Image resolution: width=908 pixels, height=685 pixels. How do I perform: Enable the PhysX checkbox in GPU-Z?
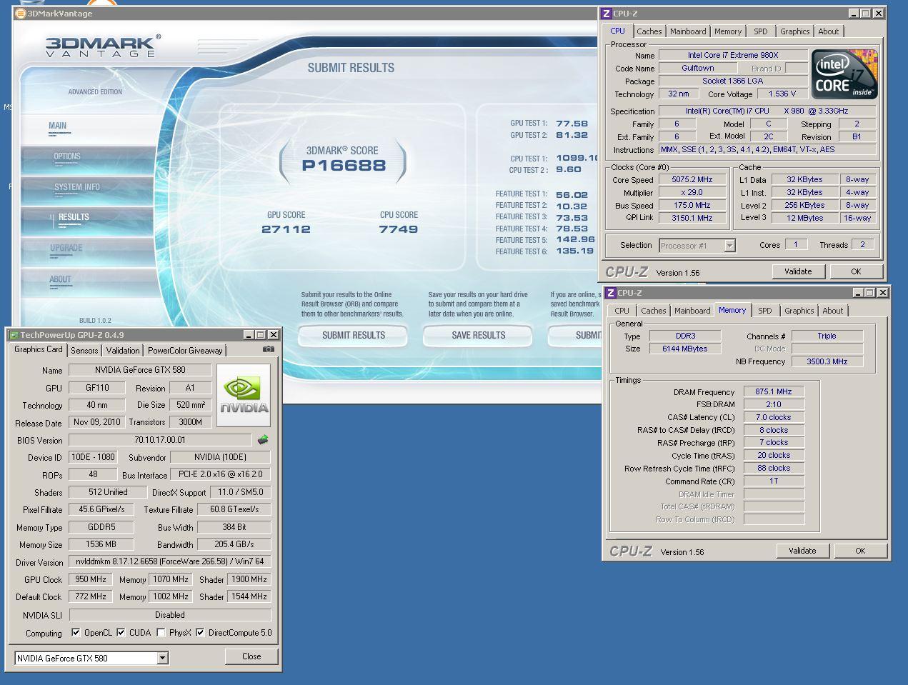[x=161, y=633]
